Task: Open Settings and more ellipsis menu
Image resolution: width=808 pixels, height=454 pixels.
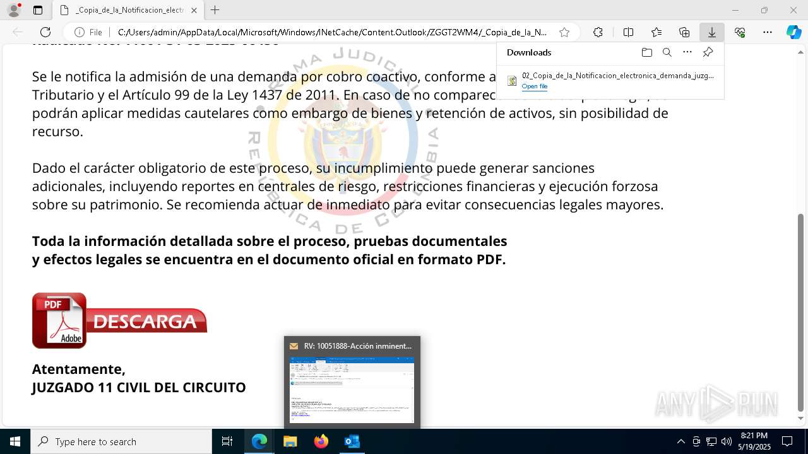Action: click(768, 32)
